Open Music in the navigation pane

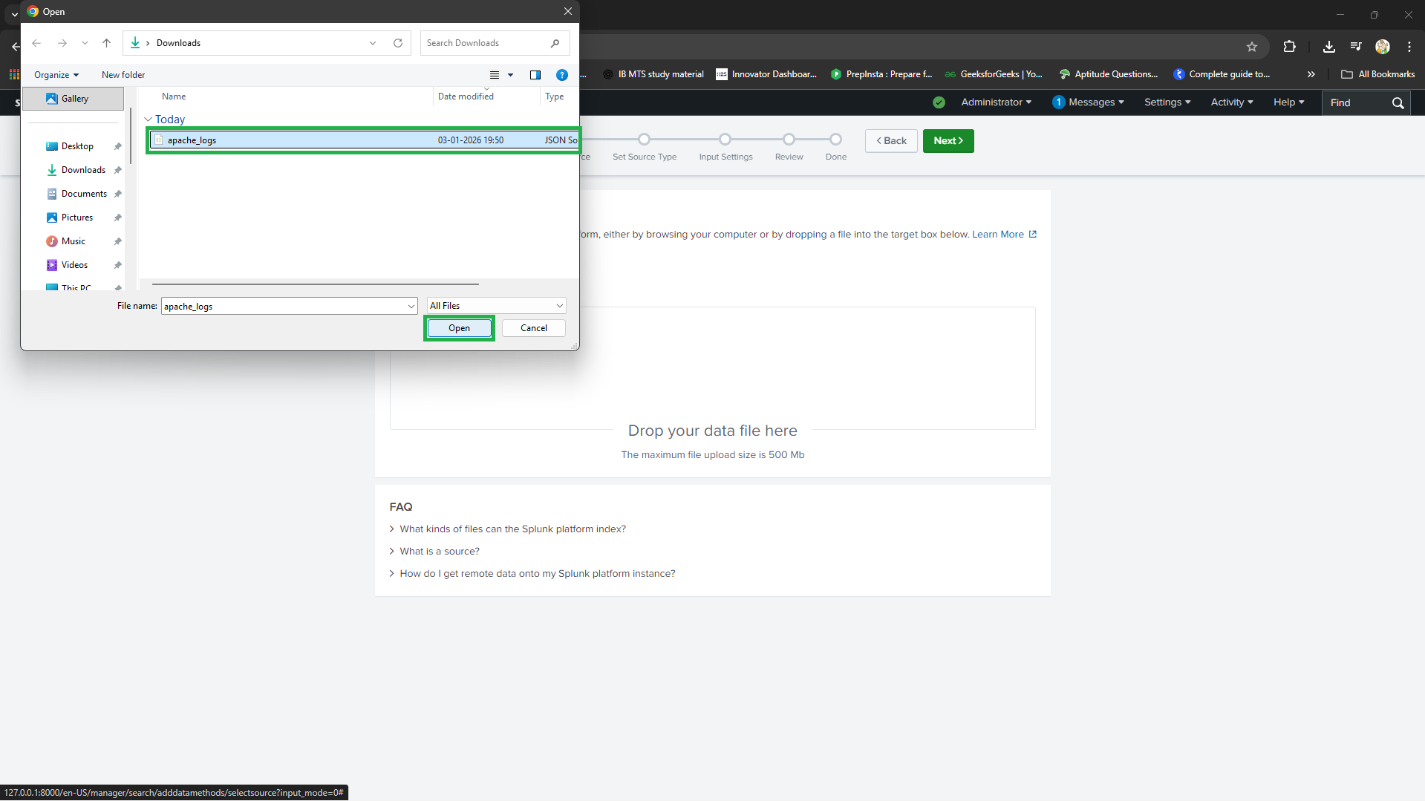(x=74, y=241)
